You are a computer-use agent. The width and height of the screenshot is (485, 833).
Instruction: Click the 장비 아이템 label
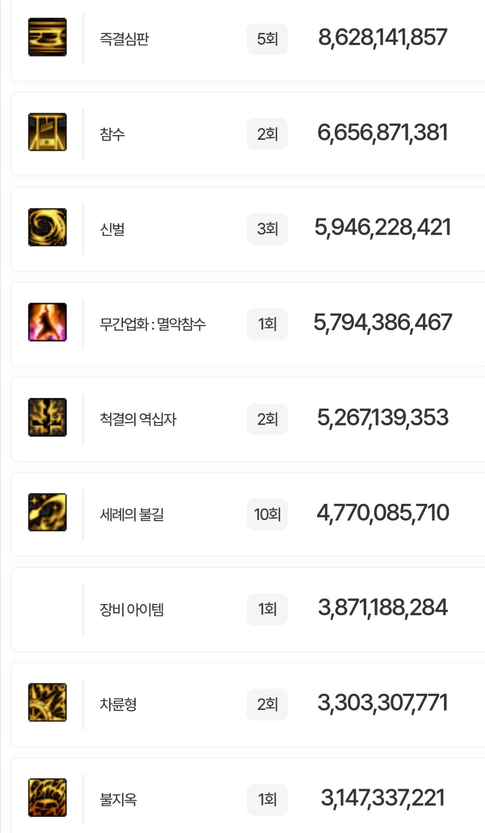point(131,609)
